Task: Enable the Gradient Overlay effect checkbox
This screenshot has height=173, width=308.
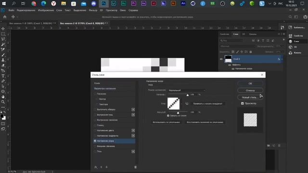Action: click(95, 136)
